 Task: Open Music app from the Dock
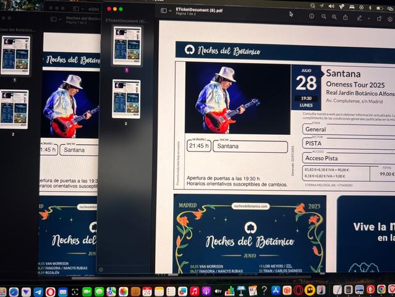point(195,291)
